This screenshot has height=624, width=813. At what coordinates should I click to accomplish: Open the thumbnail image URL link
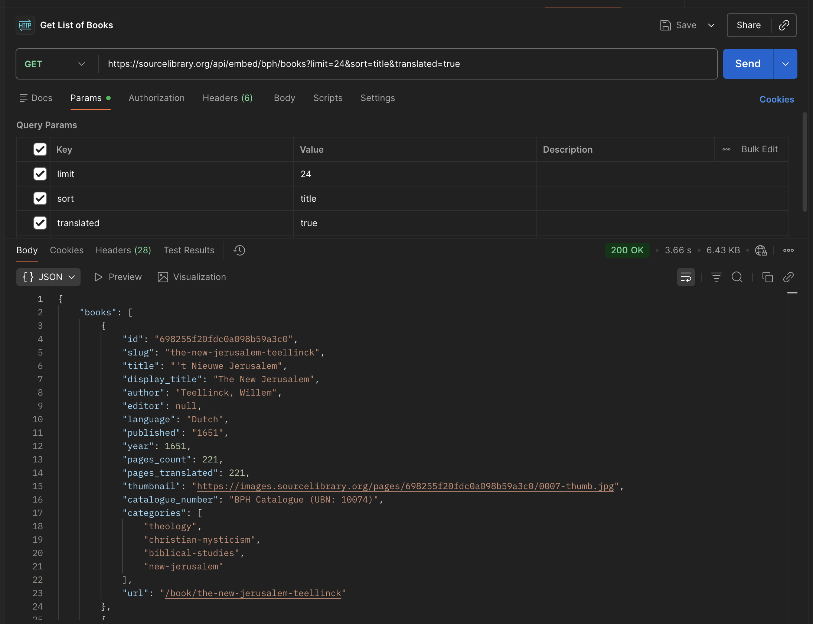(405, 486)
